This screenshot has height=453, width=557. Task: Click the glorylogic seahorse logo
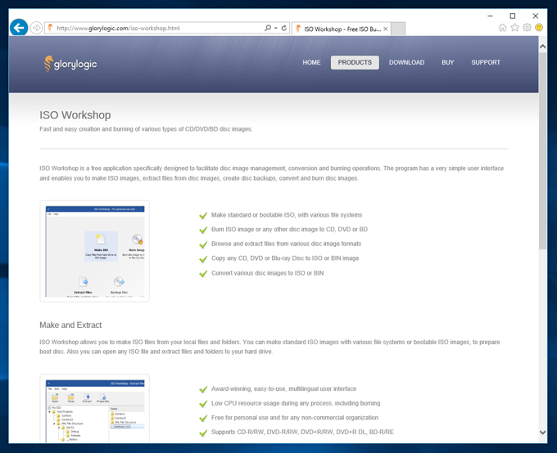click(x=70, y=64)
